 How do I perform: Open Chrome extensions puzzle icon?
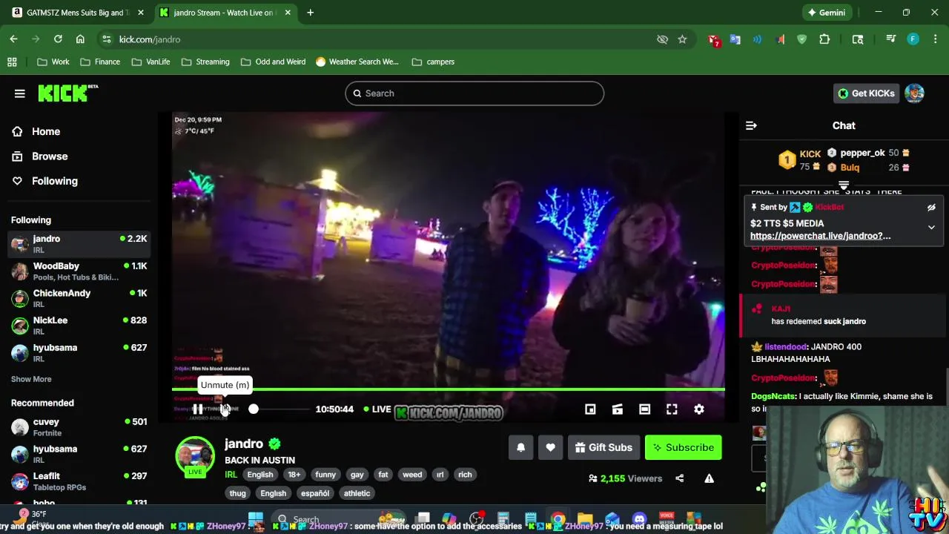[824, 39]
